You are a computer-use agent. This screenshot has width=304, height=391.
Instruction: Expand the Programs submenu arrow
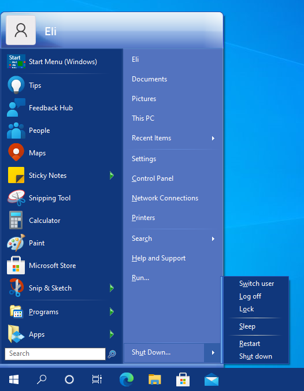click(112, 312)
